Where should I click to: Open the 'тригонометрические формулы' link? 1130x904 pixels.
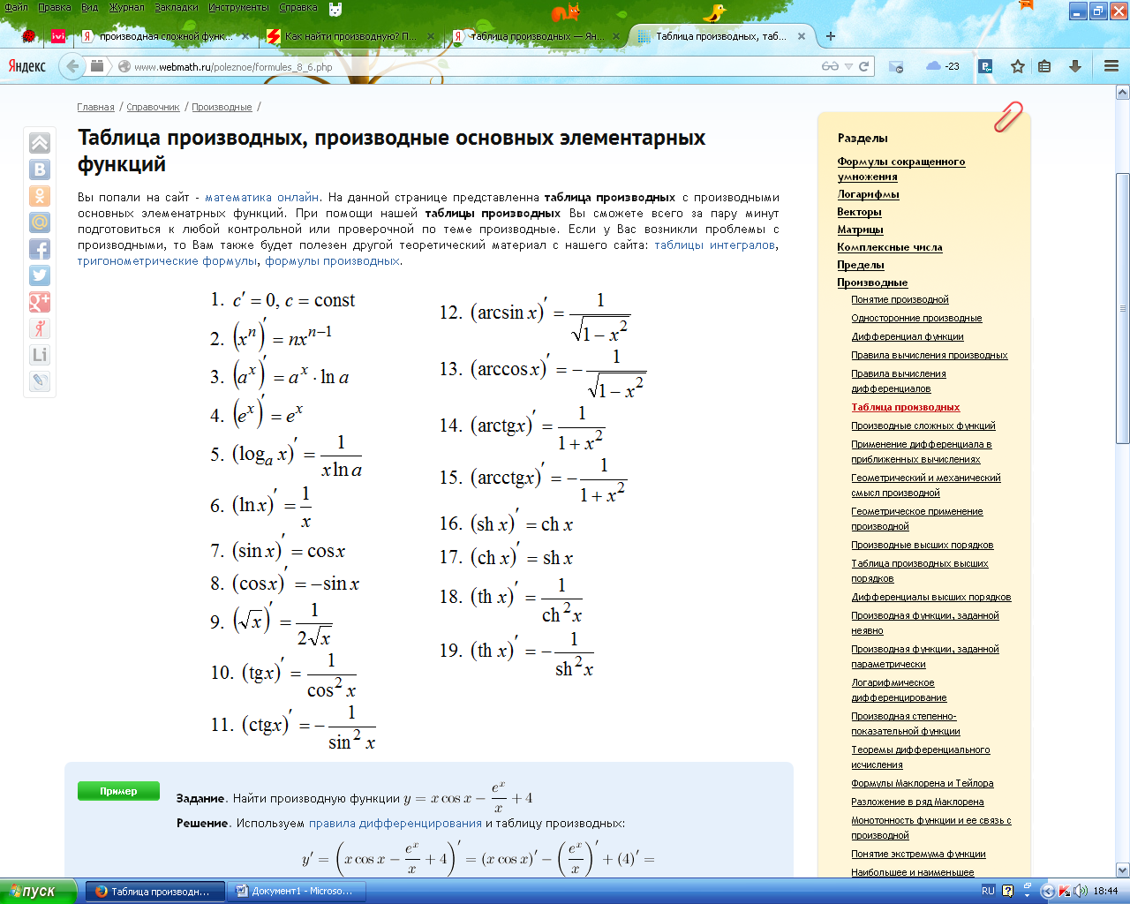[168, 260]
